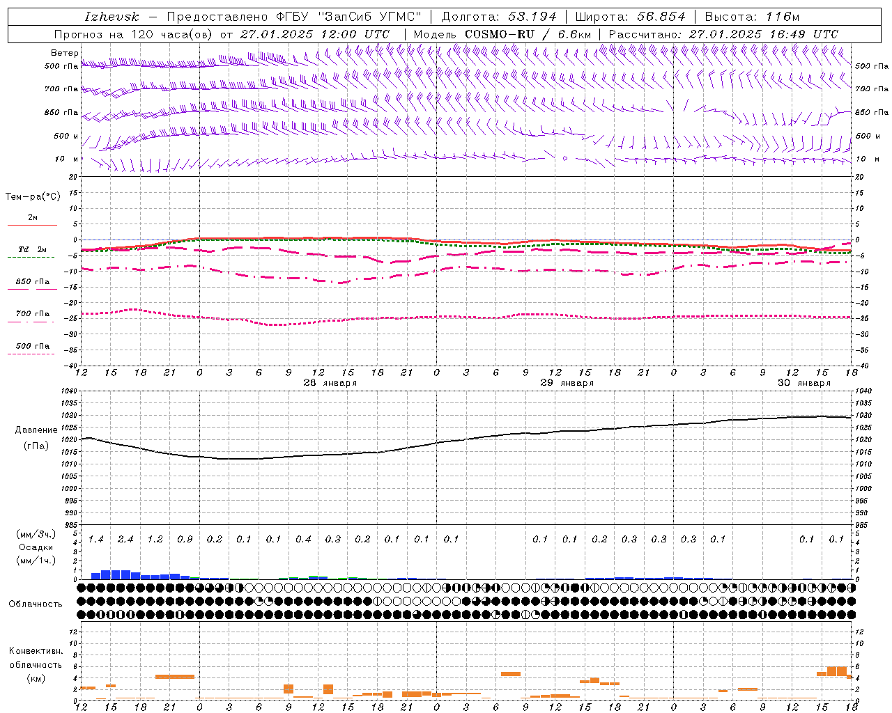The height and width of the screenshot is (713, 892).
Task: Click the Давление pressure panel label
Action: pyautogui.click(x=36, y=430)
